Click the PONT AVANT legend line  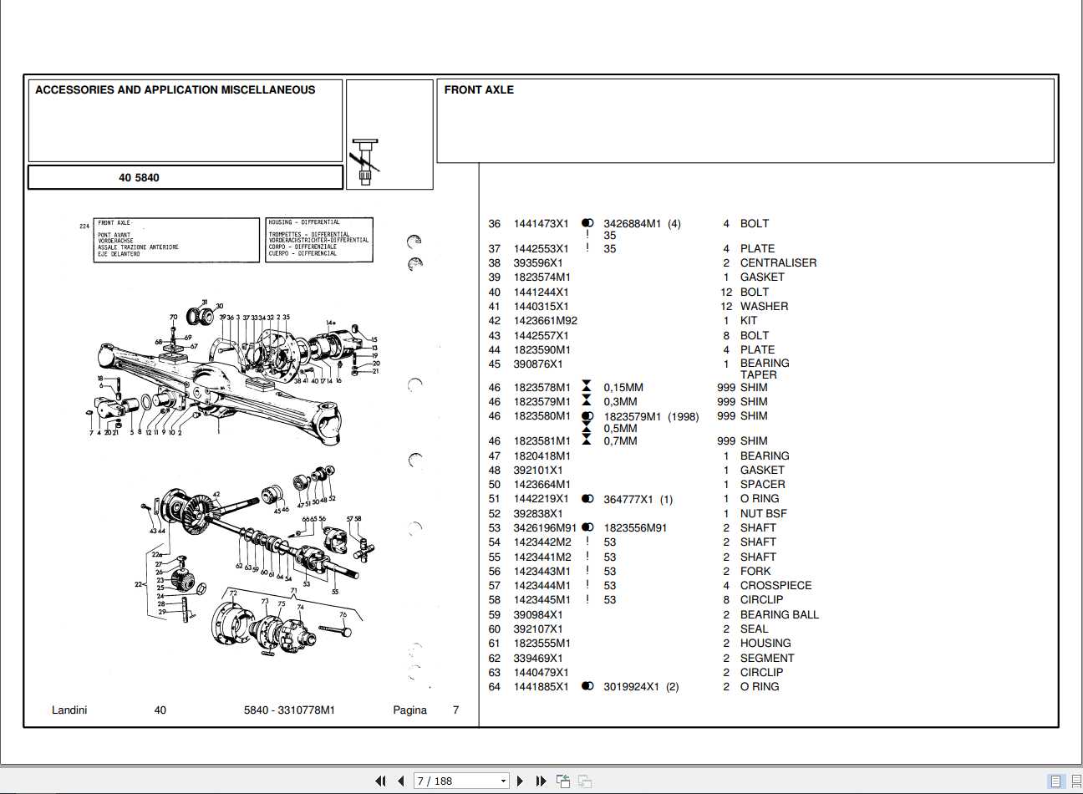tap(114, 235)
